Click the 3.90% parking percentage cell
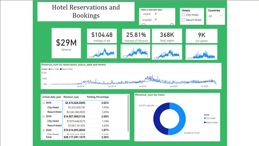 [x=105, y=125]
